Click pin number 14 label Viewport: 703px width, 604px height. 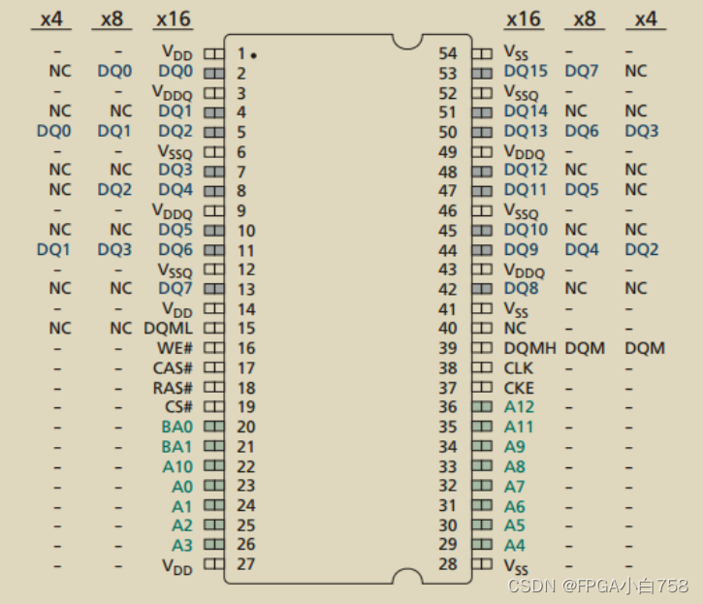[x=246, y=309]
